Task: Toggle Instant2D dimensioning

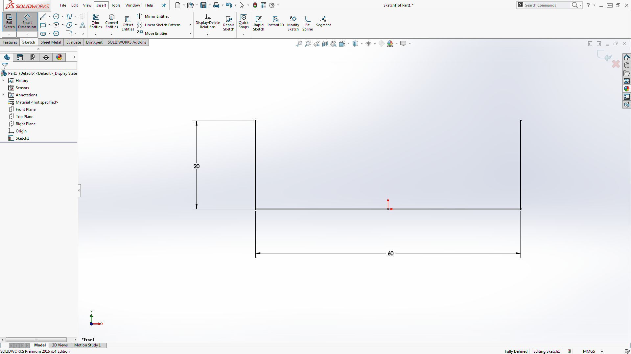Action: [x=275, y=22]
